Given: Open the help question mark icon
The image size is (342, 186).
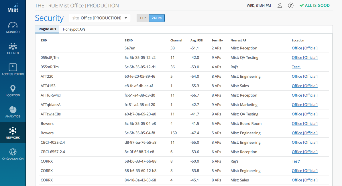Looking at the screenshot, I should point(290,6).
